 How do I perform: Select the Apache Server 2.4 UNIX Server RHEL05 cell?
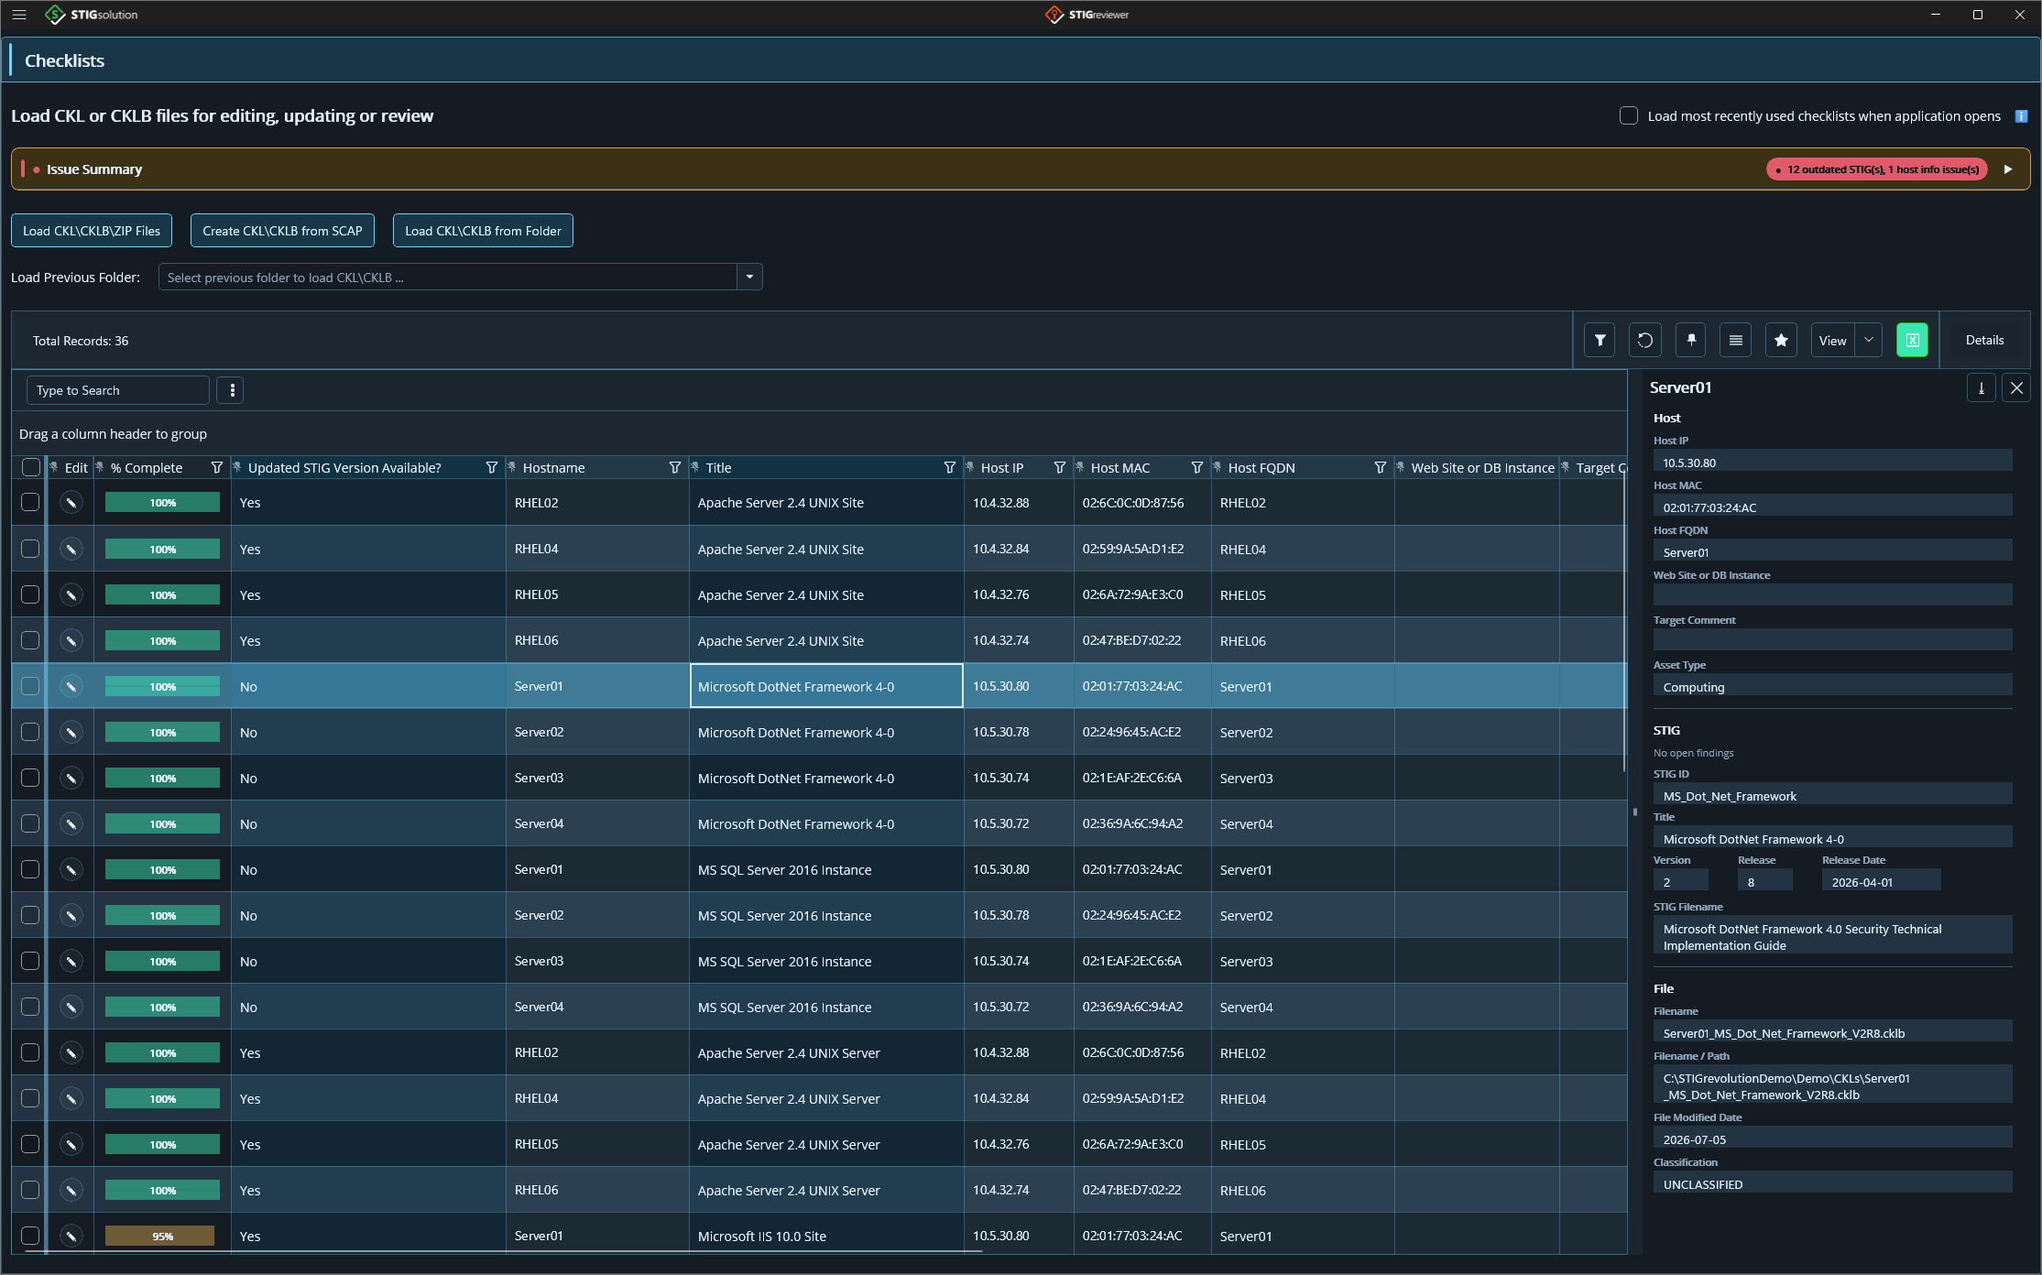825,1144
